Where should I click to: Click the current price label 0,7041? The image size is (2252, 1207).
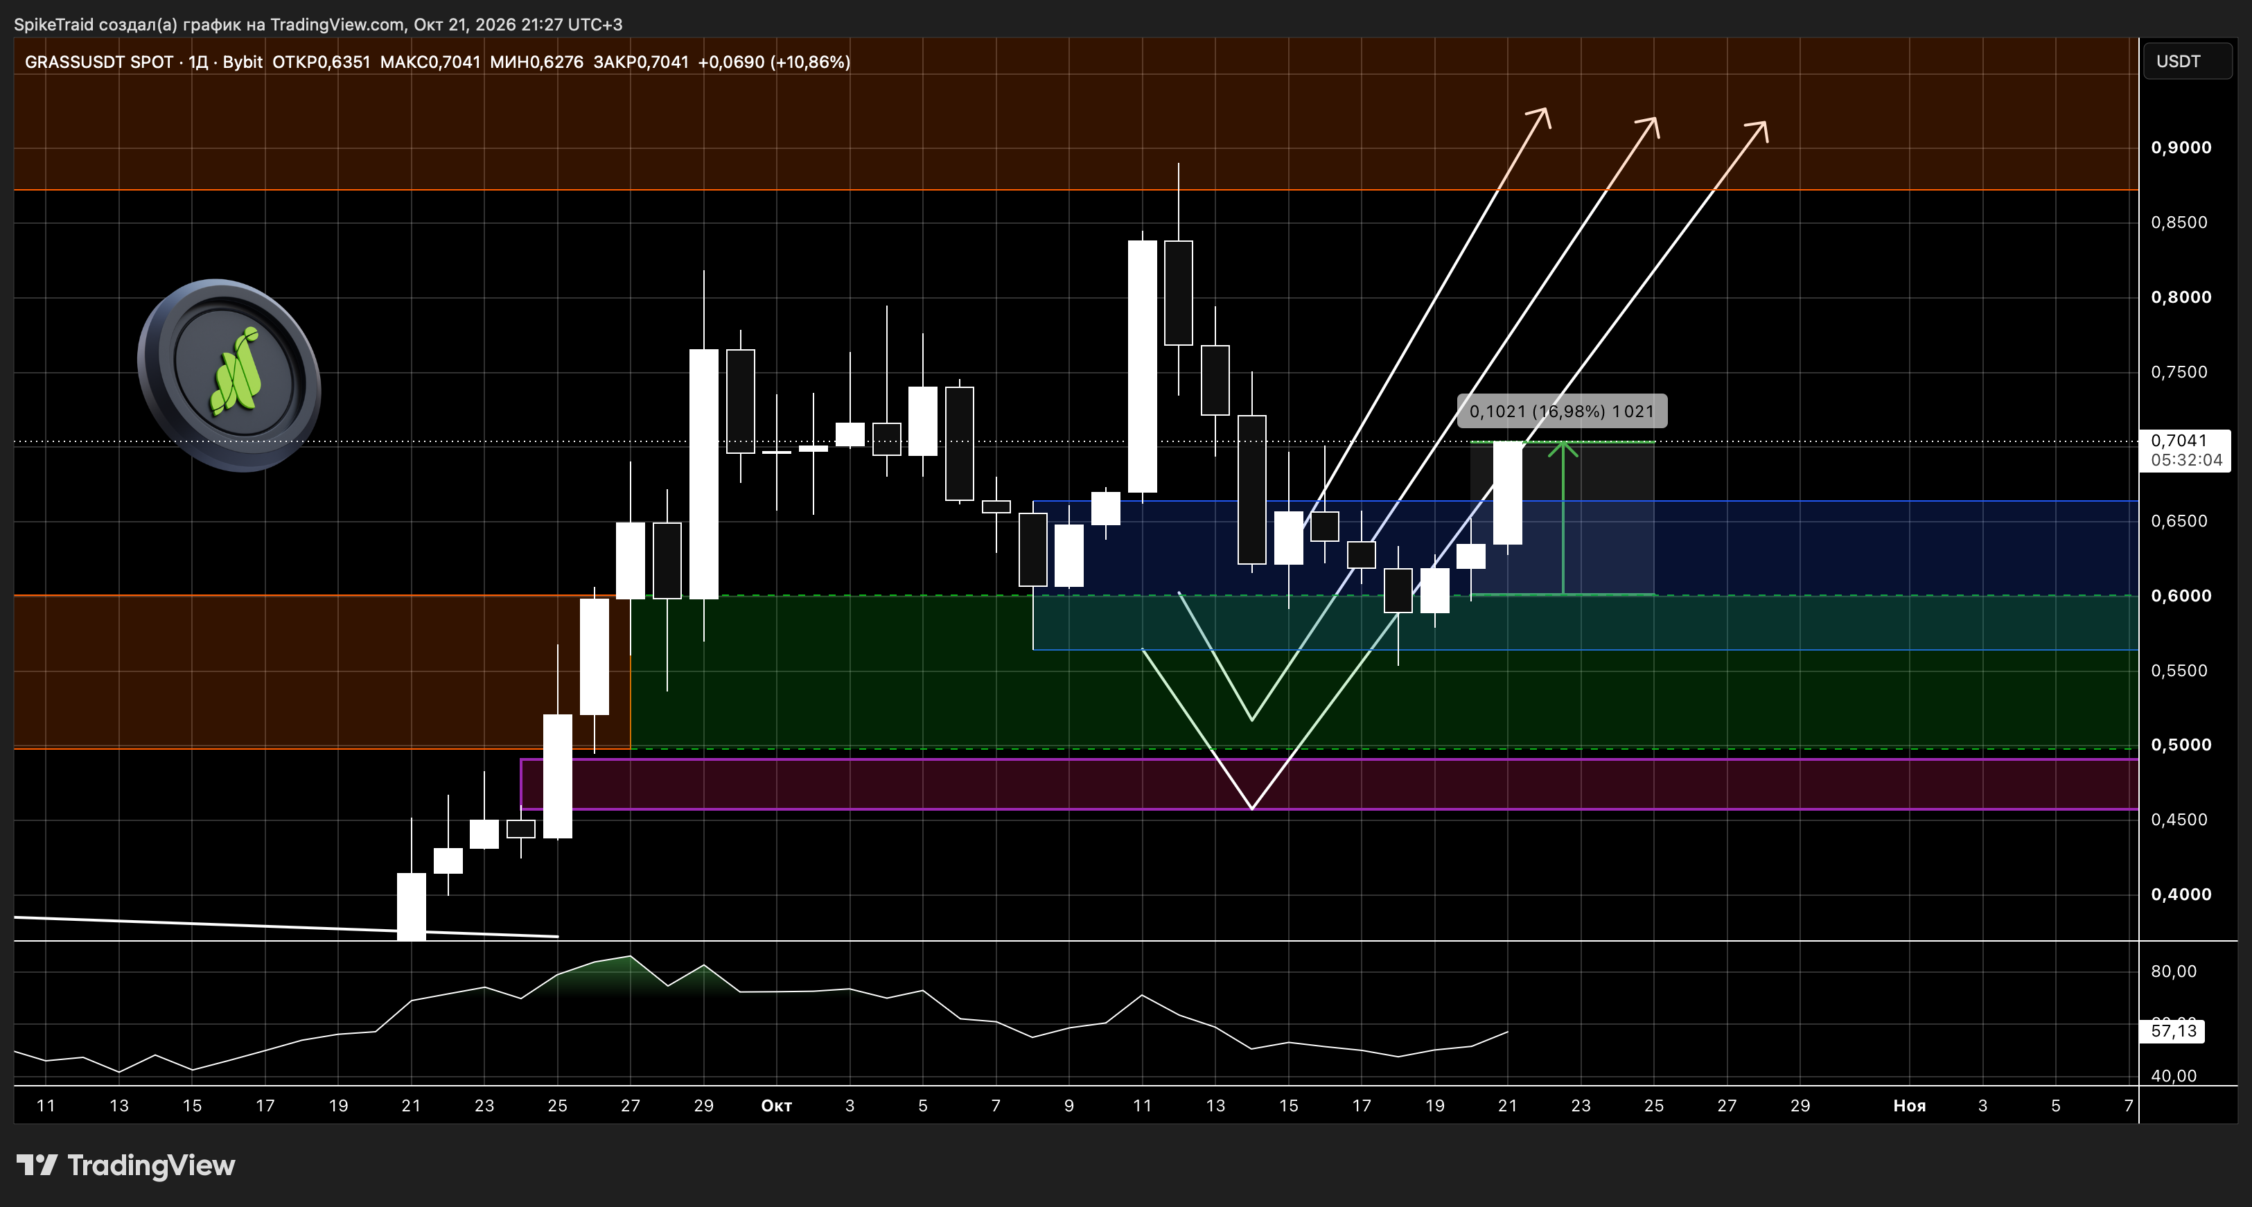click(x=2179, y=441)
